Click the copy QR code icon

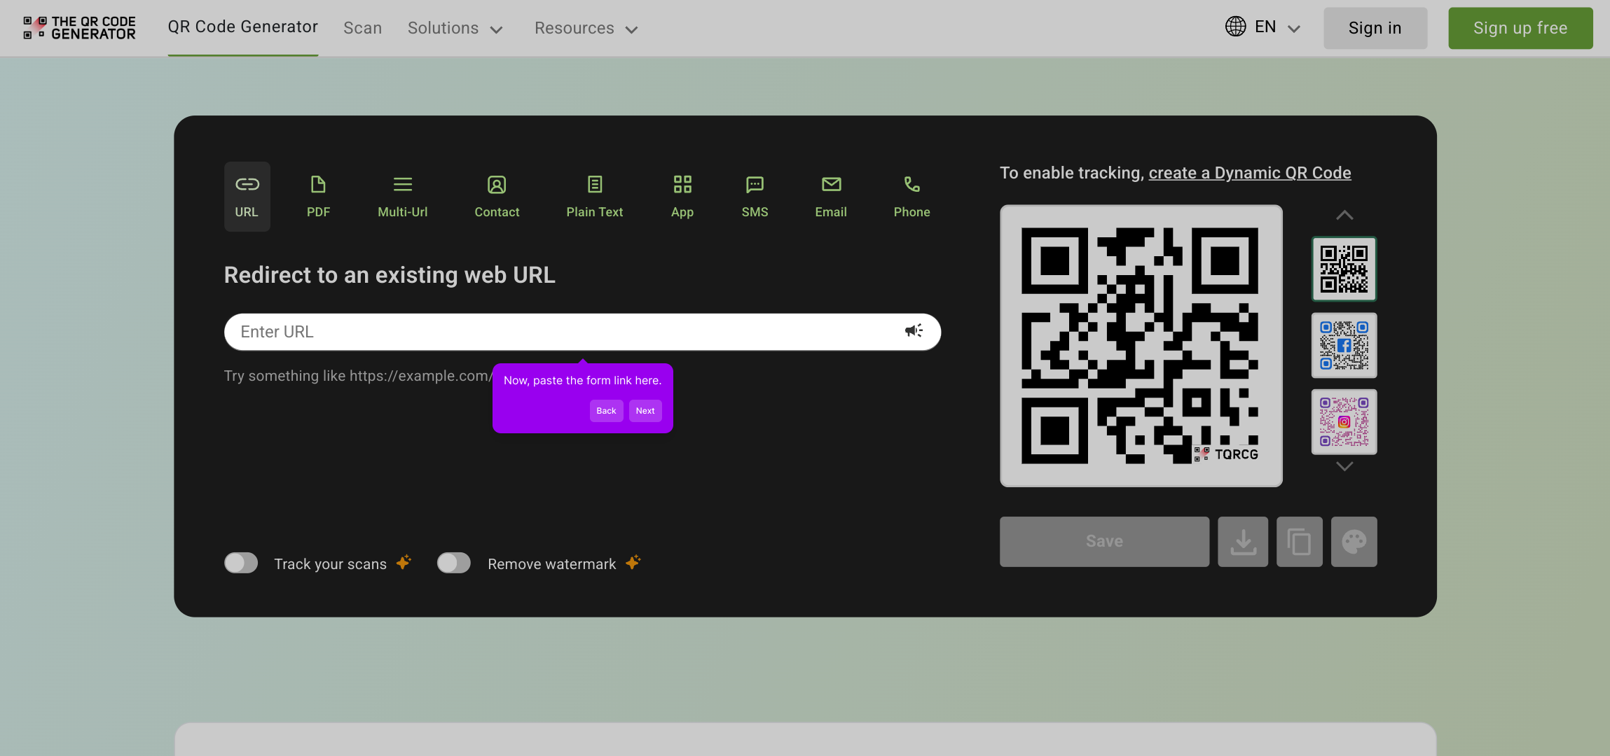pos(1300,542)
